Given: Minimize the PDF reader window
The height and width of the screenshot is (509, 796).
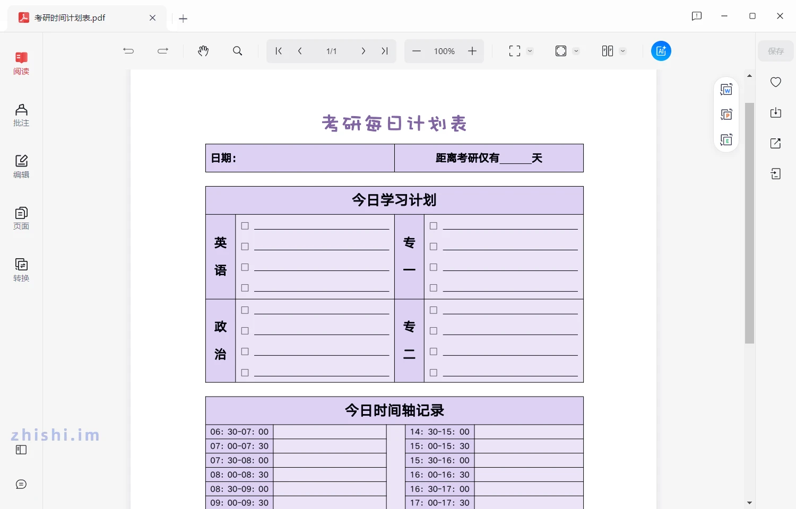Looking at the screenshot, I should coord(724,16).
